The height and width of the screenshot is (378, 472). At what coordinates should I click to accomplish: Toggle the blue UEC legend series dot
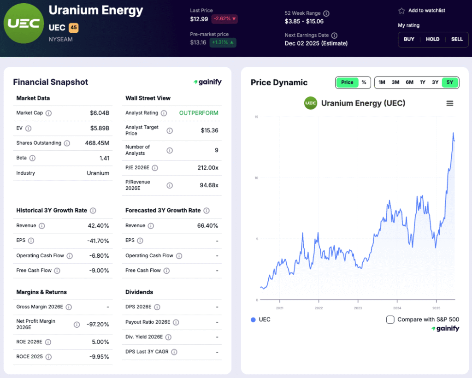(x=253, y=319)
